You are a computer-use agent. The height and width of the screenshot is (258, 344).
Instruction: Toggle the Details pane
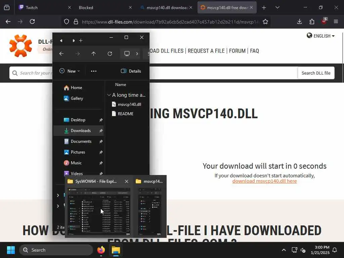click(x=131, y=71)
